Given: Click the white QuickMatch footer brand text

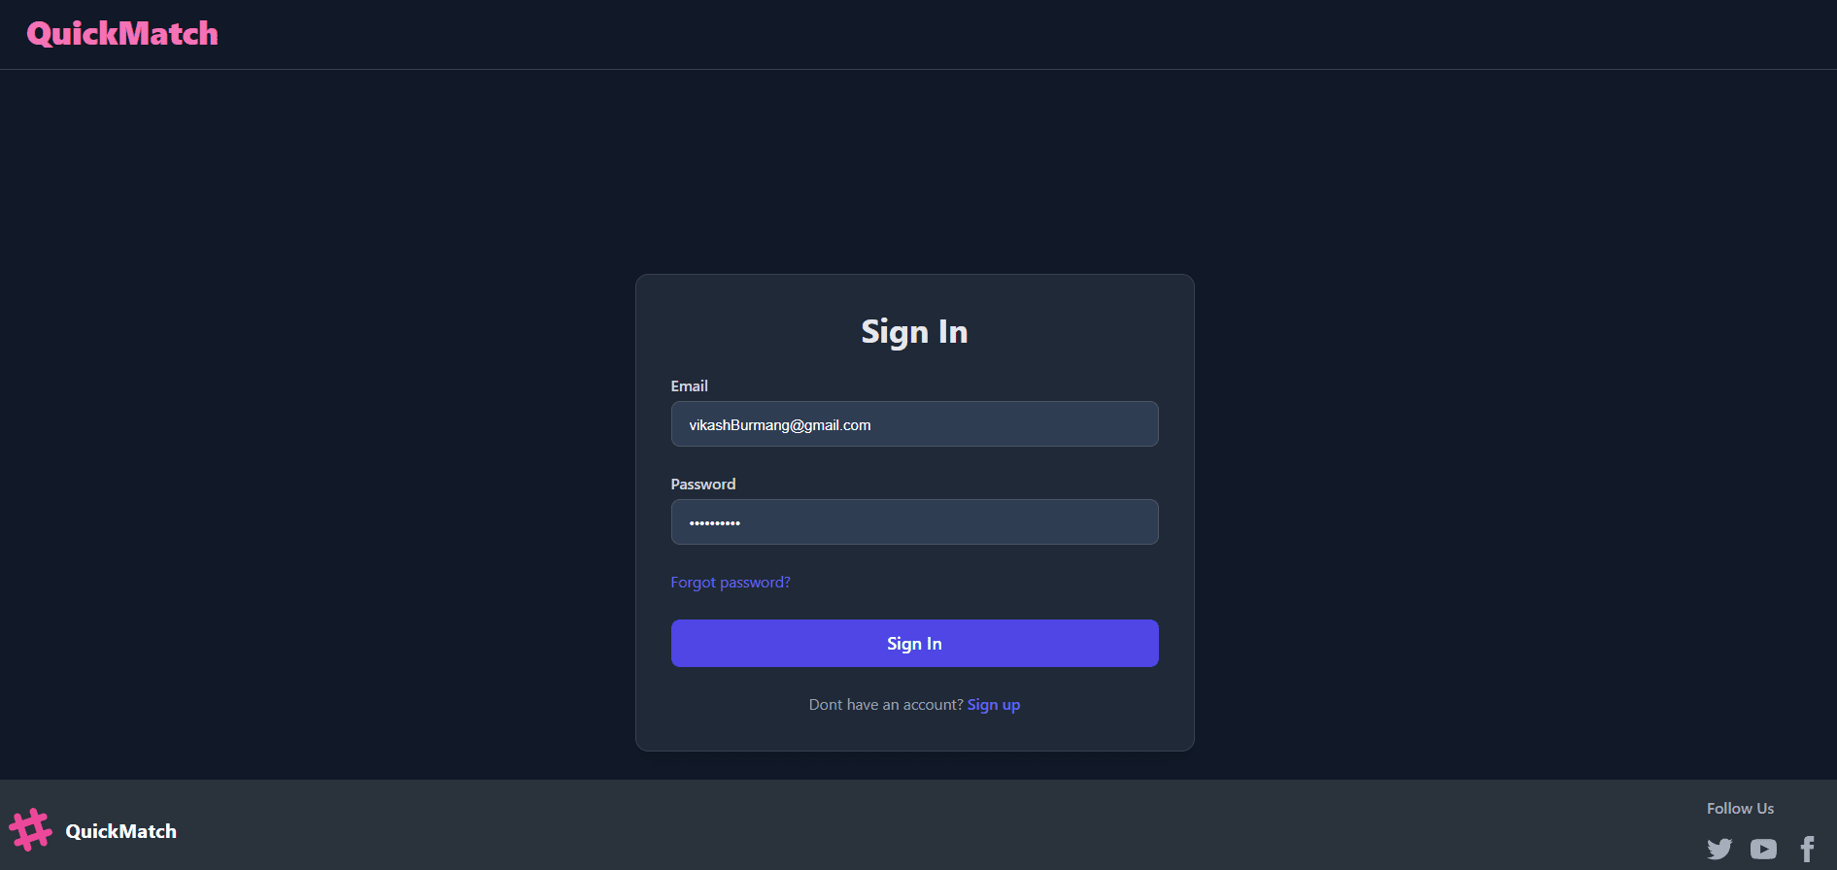Looking at the screenshot, I should coord(120,831).
